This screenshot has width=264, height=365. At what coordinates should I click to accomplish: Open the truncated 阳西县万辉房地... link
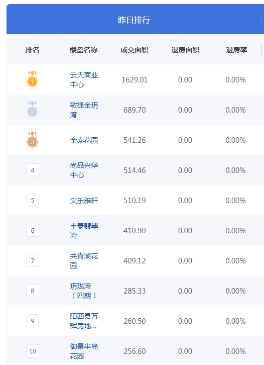pos(84,321)
